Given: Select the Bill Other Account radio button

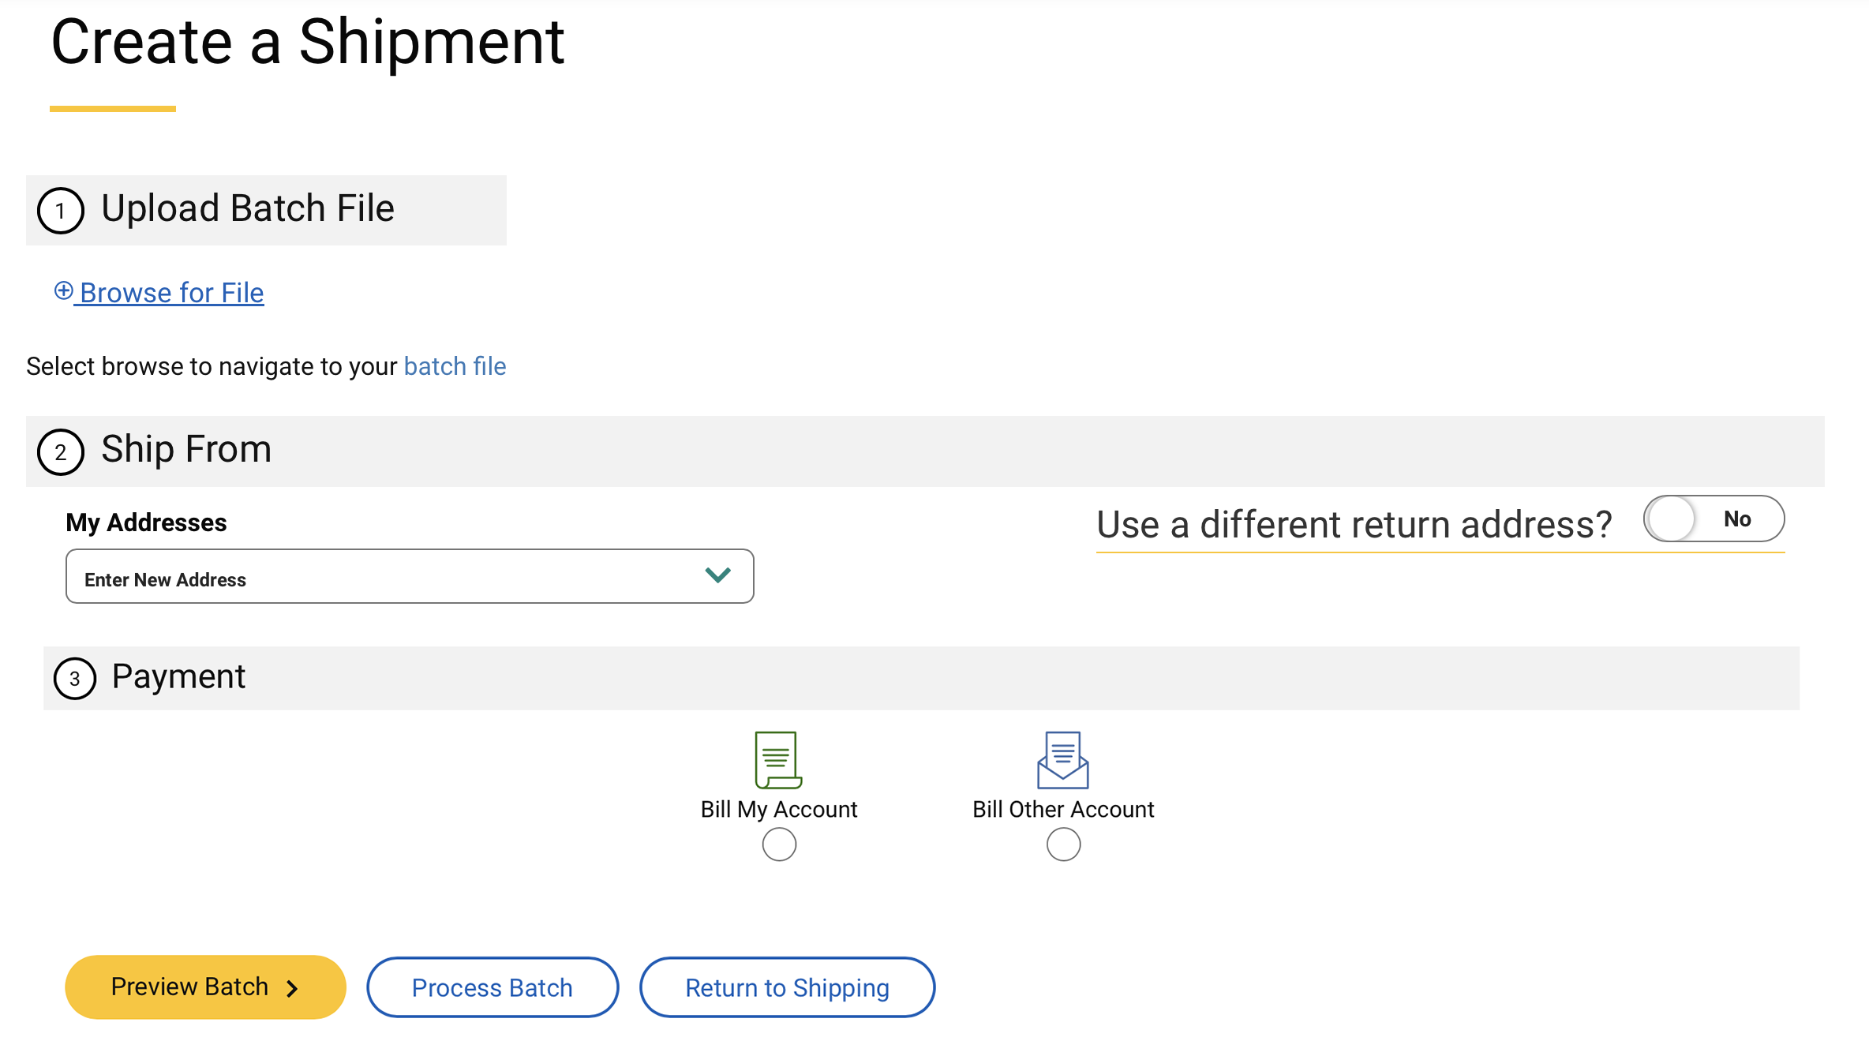Looking at the screenshot, I should (1063, 844).
